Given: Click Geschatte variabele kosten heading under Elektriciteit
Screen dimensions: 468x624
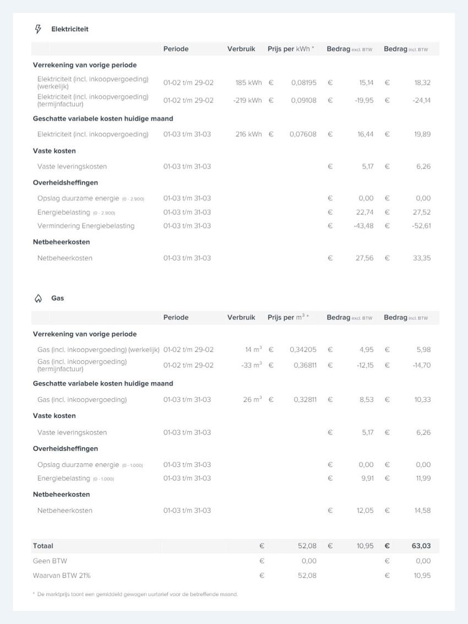Looking at the screenshot, I should point(103,118).
